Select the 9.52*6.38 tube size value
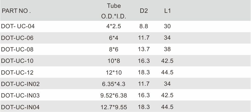 pyautogui.click(x=114, y=96)
